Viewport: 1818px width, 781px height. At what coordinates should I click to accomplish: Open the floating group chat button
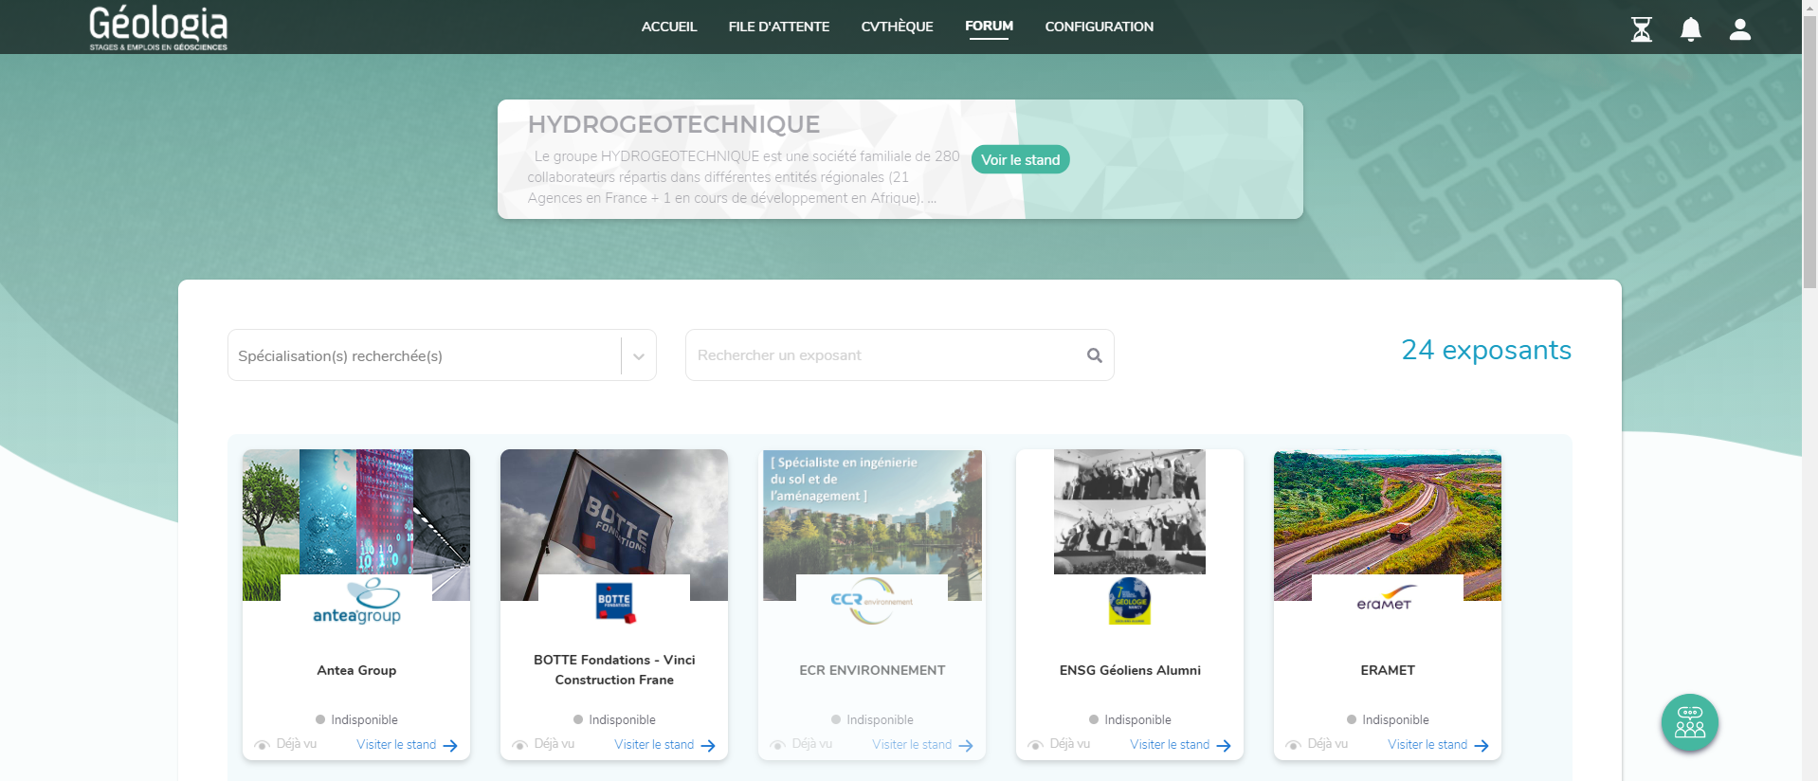pos(1689,722)
